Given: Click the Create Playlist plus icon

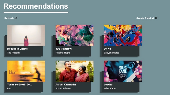Looking at the screenshot, I should pyautogui.click(x=156, y=18).
